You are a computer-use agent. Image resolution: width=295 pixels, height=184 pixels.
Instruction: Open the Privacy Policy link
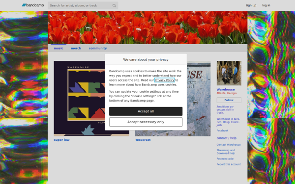pyautogui.click(x=165, y=80)
